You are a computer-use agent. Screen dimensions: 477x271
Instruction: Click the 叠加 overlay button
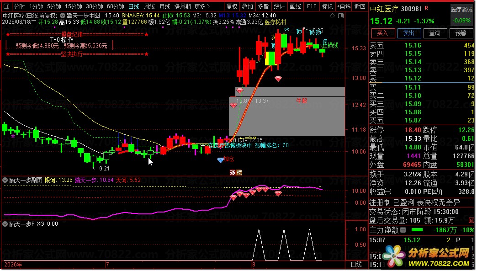coord(247,6)
